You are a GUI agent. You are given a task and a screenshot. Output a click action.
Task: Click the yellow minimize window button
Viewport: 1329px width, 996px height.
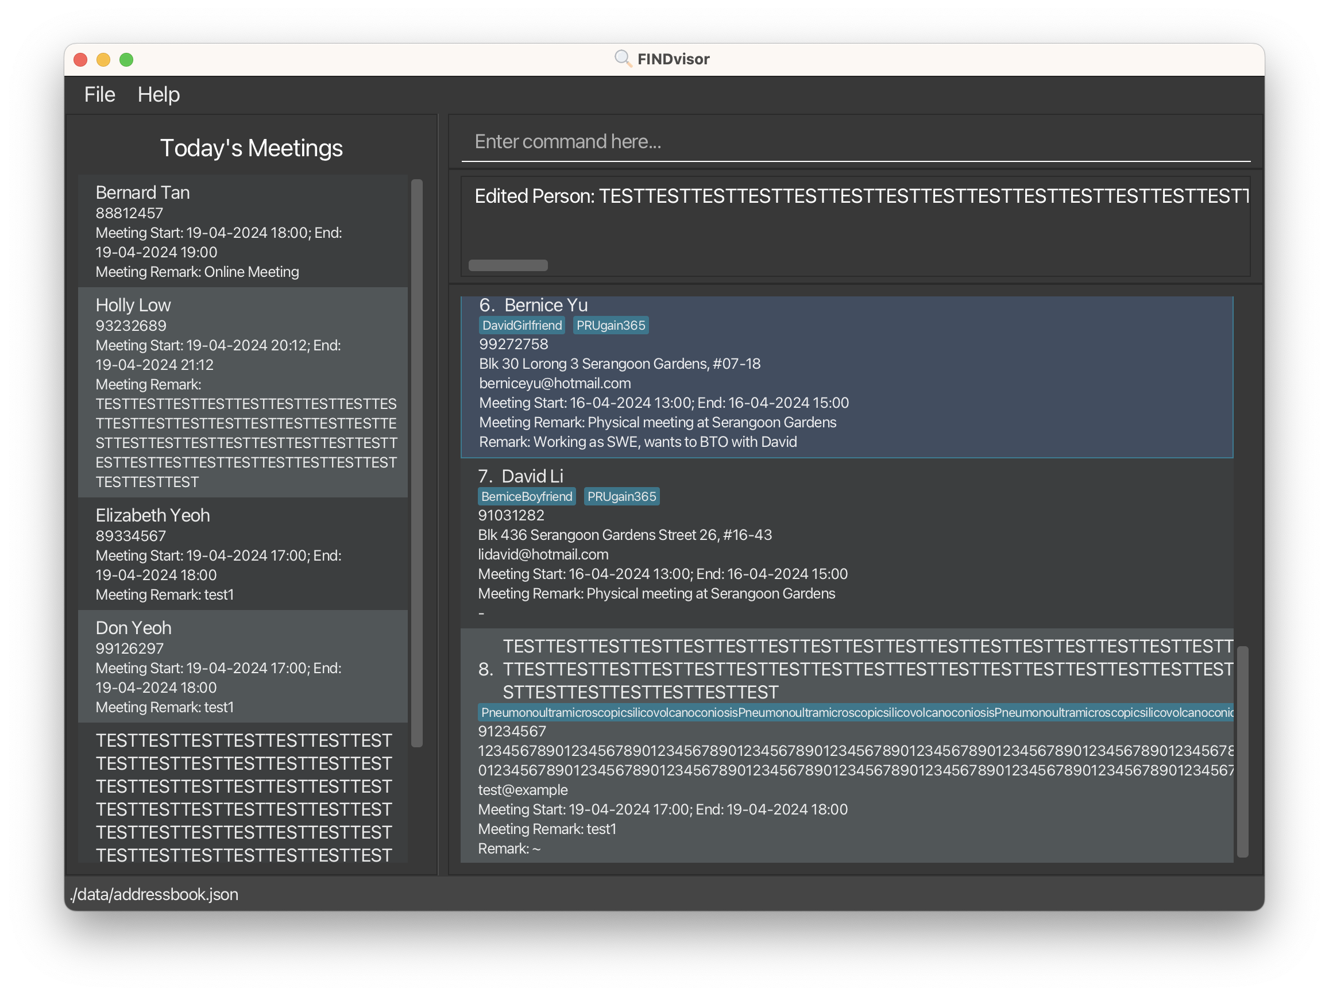(x=103, y=60)
